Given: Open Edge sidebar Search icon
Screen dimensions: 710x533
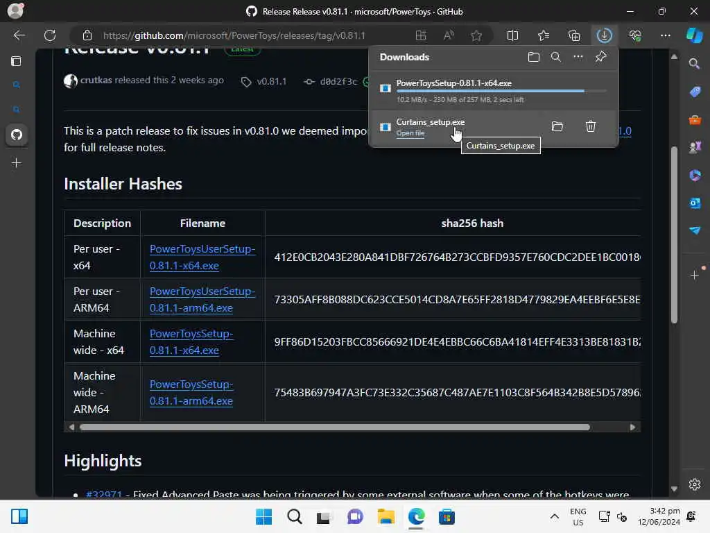Looking at the screenshot, I should 694,64.
